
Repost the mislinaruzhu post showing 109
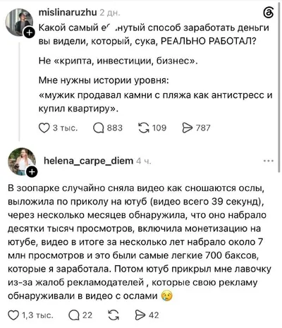(x=144, y=128)
